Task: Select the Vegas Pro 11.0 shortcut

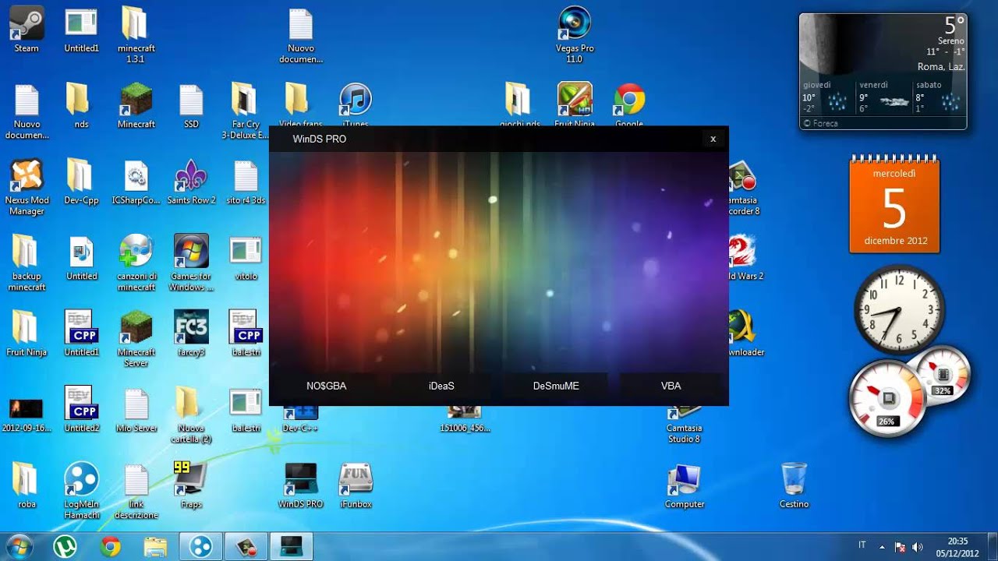Action: [575, 34]
